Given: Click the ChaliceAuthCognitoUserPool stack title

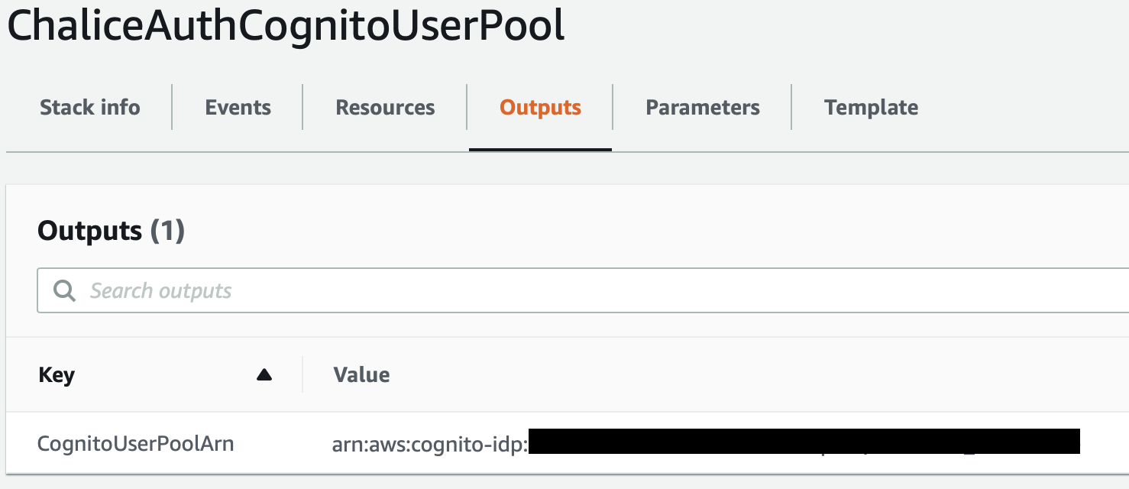Looking at the screenshot, I should tap(286, 27).
